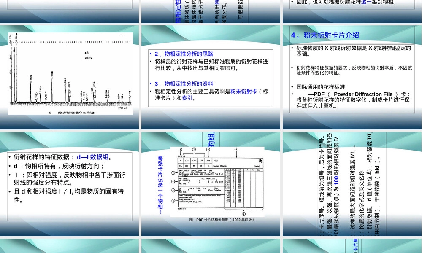Click top-row text 因此，也可以根据衍射花样逐一鉴别物相

pos(346,2)
